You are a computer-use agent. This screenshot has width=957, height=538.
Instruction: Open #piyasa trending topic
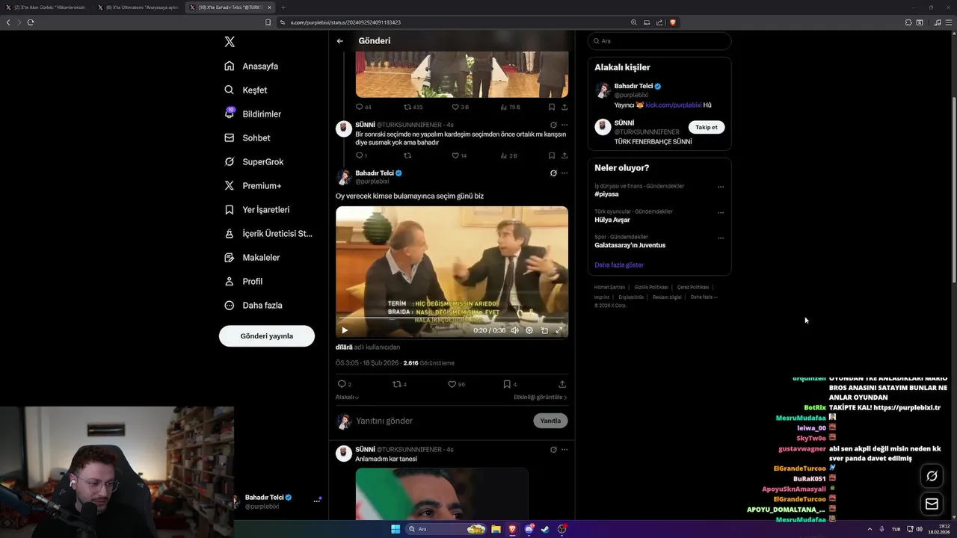click(606, 194)
